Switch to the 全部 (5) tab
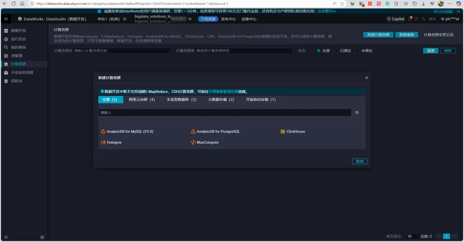 pos(111,99)
